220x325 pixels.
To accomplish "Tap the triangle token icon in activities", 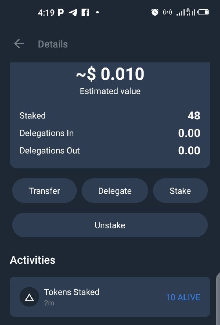I will [x=29, y=297].
